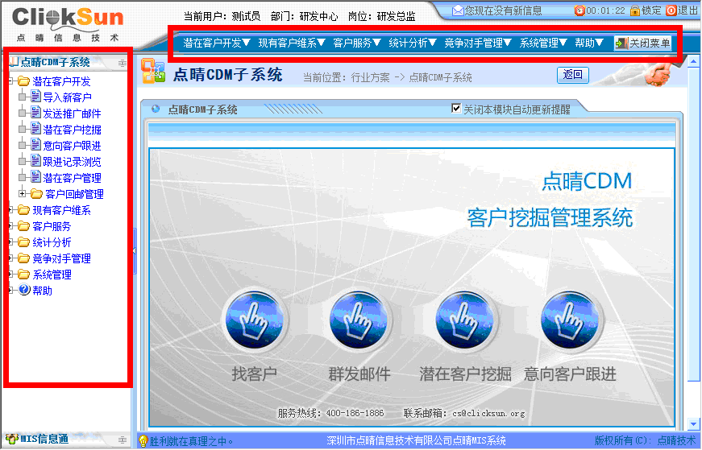Expand the 客户回邮管理 tree folder
The width and height of the screenshot is (702, 450).
(23, 194)
